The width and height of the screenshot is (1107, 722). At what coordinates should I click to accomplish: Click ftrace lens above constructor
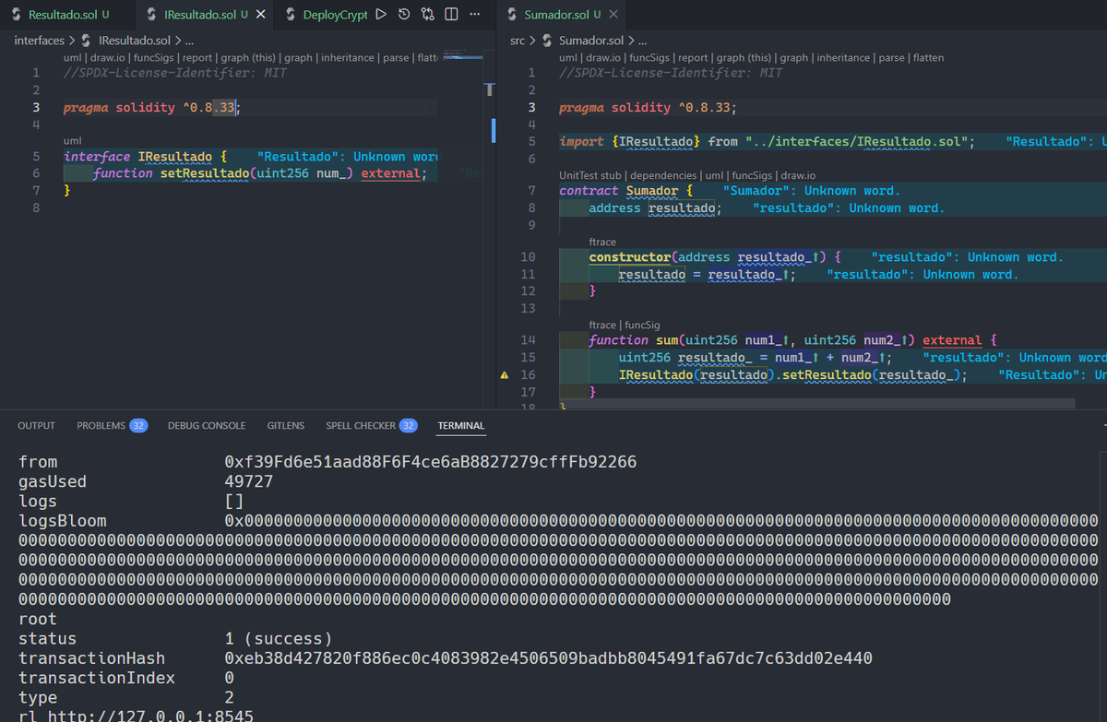(602, 243)
